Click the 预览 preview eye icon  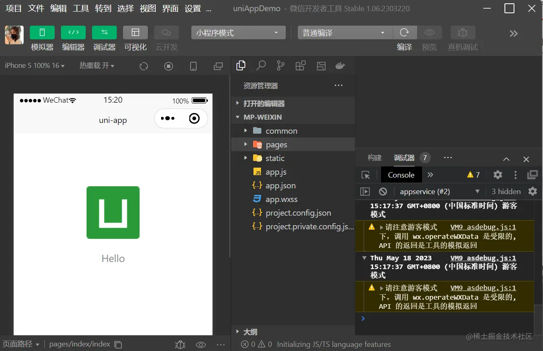pos(430,33)
